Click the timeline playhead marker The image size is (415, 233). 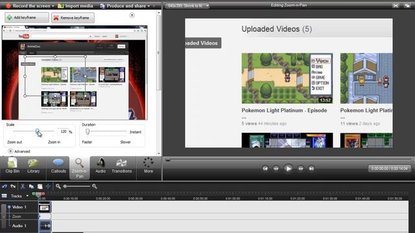tap(39, 195)
